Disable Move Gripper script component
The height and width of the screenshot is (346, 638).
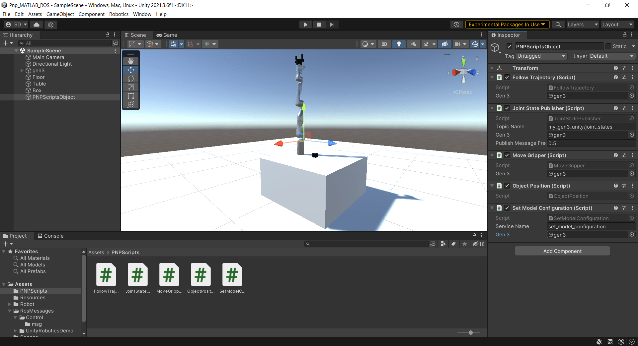coord(507,155)
